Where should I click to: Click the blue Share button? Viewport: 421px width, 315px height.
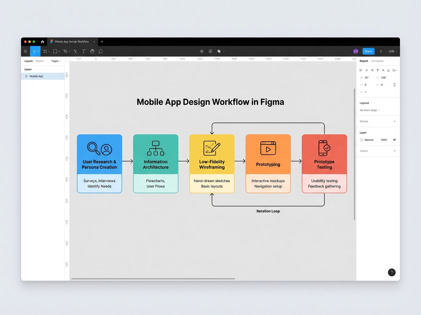(x=368, y=51)
